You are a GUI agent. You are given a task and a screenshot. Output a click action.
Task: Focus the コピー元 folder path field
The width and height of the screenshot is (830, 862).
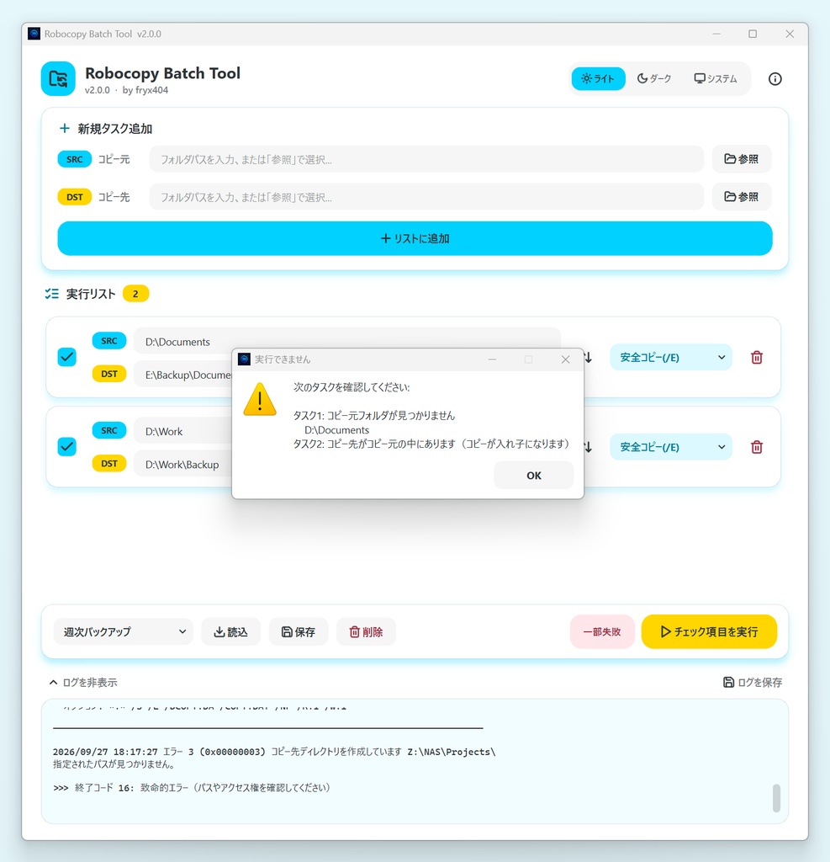[426, 159]
